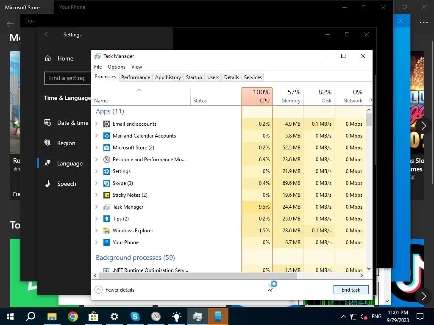Open Date & time in Settings sidebar

coord(67,123)
